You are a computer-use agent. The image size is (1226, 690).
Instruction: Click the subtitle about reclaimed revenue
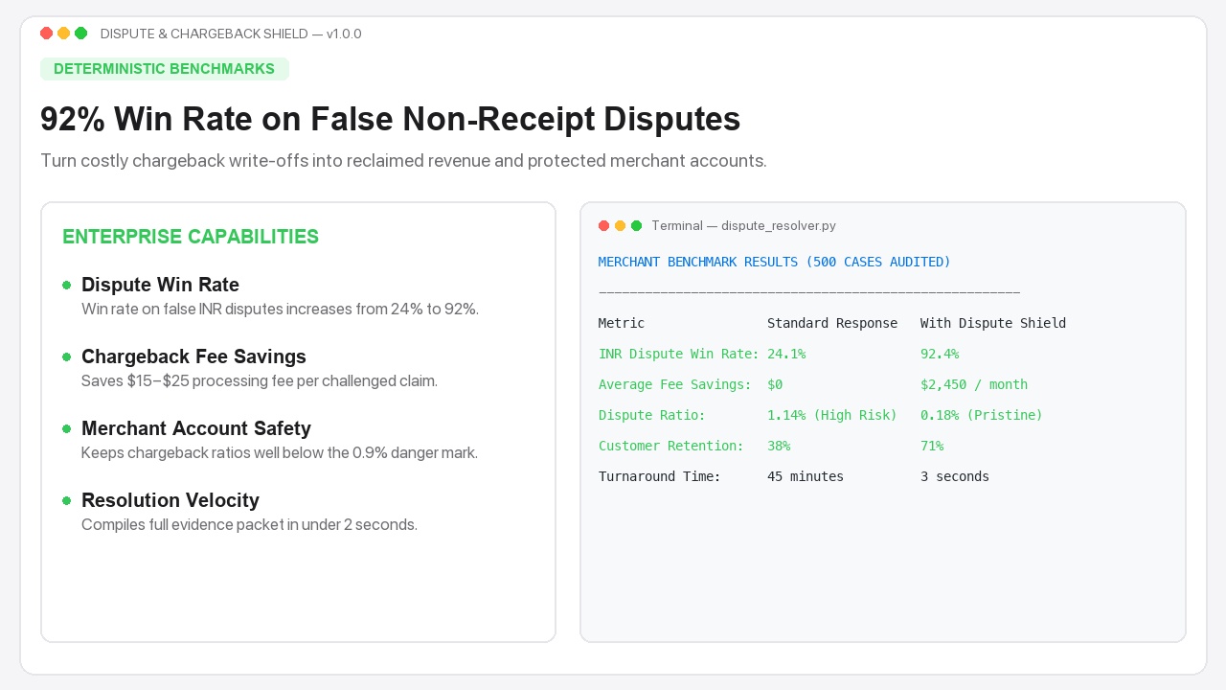point(403,161)
